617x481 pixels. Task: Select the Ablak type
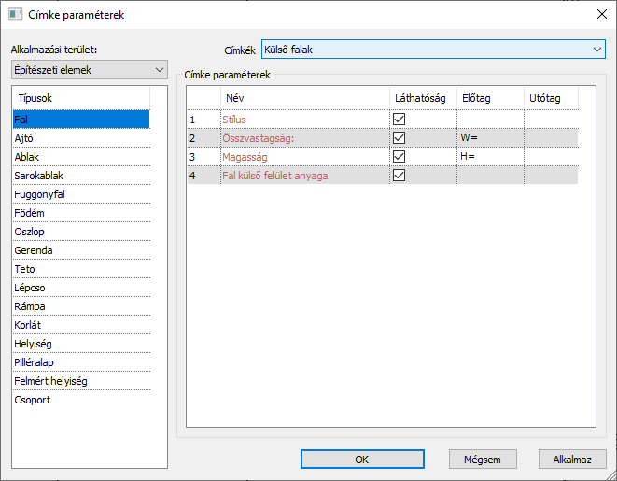81,157
